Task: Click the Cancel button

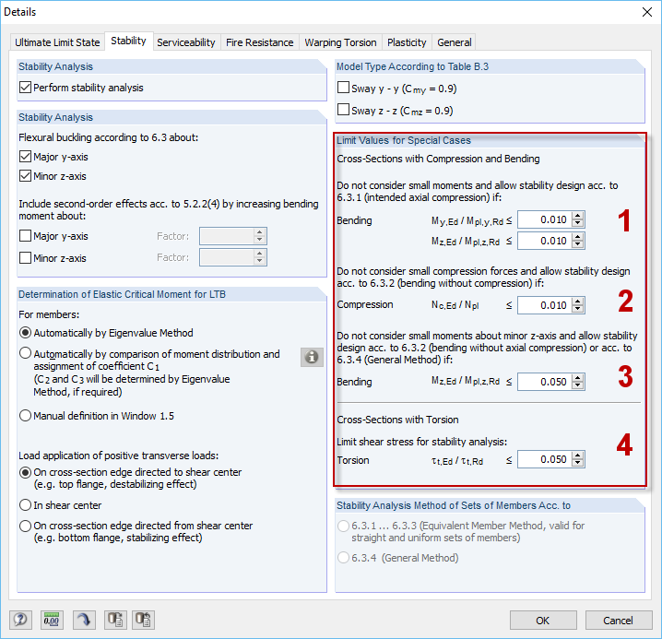Action: coord(618,620)
